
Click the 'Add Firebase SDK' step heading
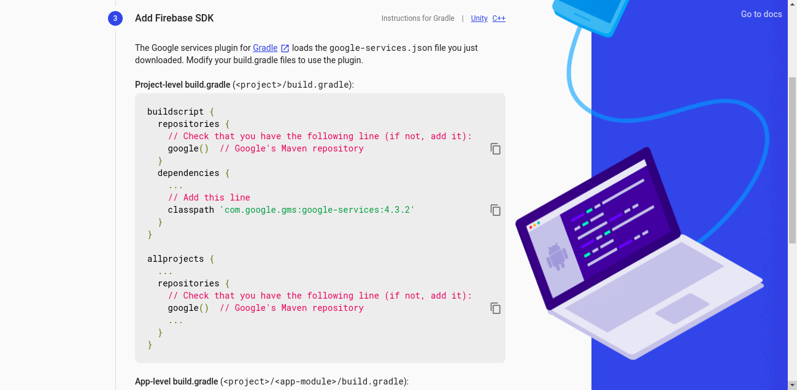click(174, 18)
